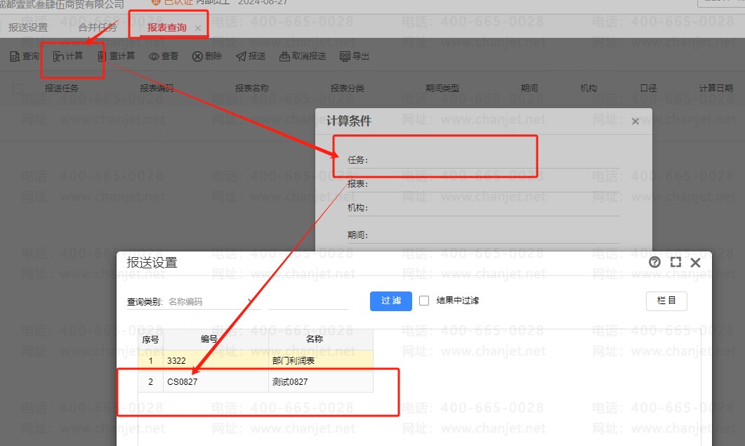
Task: Click the 报表名称 column header
Action: coord(252,88)
